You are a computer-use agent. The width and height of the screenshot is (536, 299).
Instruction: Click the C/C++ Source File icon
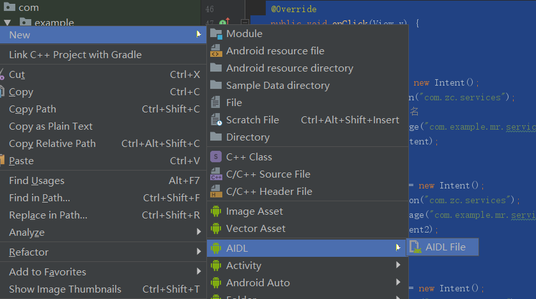click(x=216, y=174)
